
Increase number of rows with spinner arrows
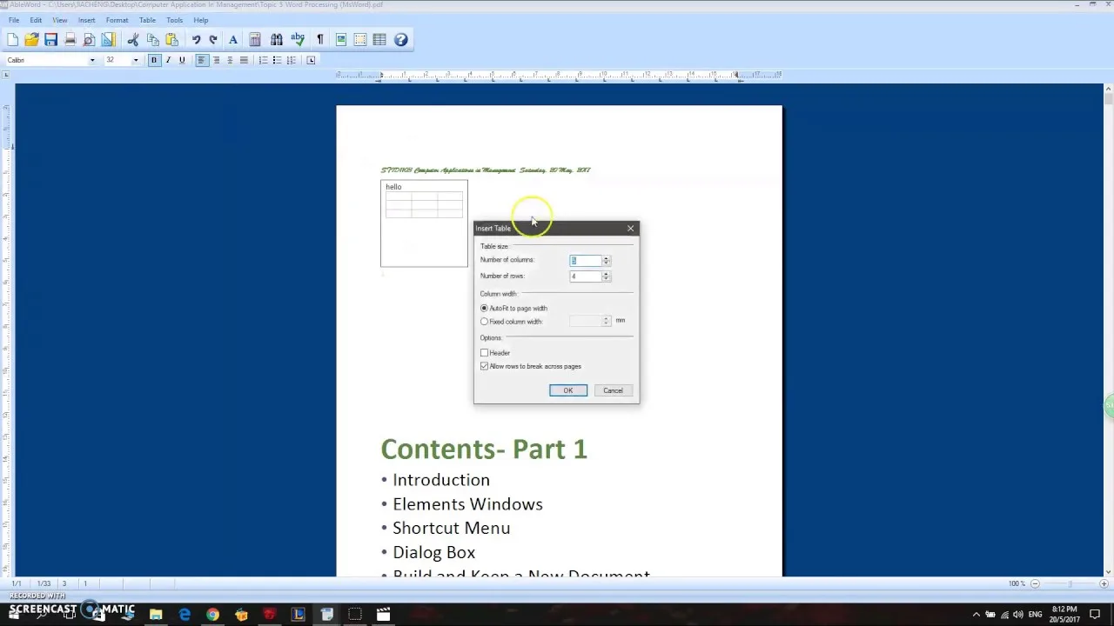[x=606, y=274]
